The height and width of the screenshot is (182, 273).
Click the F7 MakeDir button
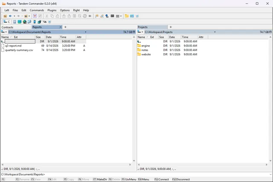[x=100, y=179]
